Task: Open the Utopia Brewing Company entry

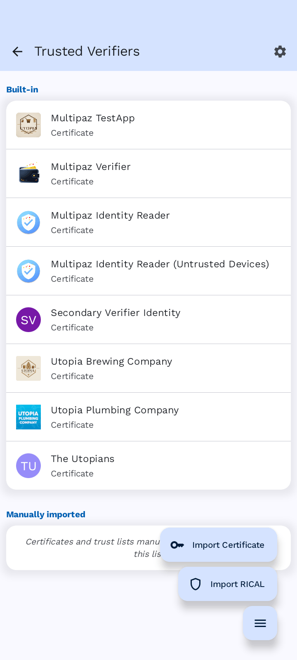Action: [148, 368]
